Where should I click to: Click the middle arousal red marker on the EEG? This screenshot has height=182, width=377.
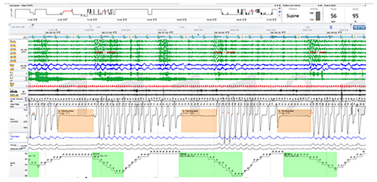(x=224, y=52)
